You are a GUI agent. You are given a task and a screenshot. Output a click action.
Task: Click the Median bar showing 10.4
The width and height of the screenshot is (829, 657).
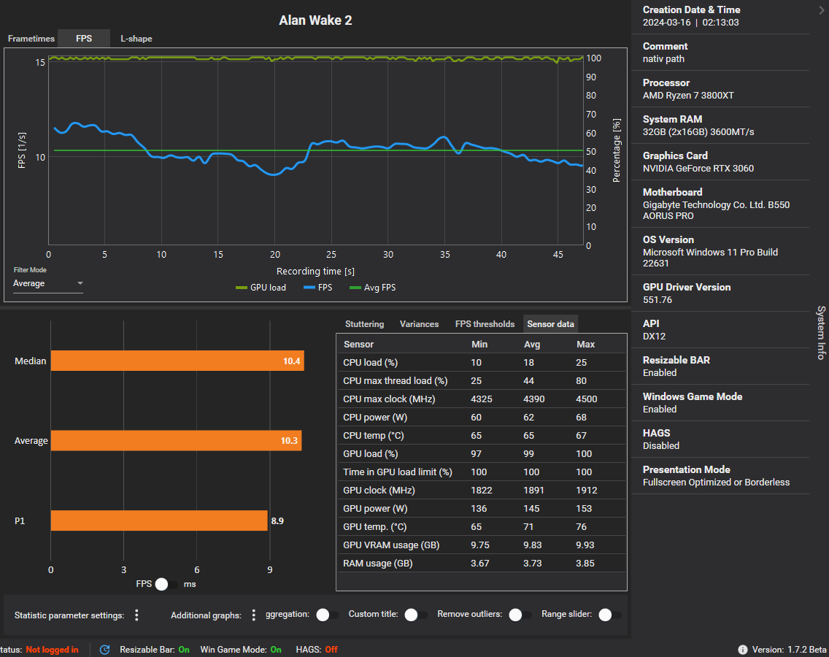pyautogui.click(x=177, y=361)
